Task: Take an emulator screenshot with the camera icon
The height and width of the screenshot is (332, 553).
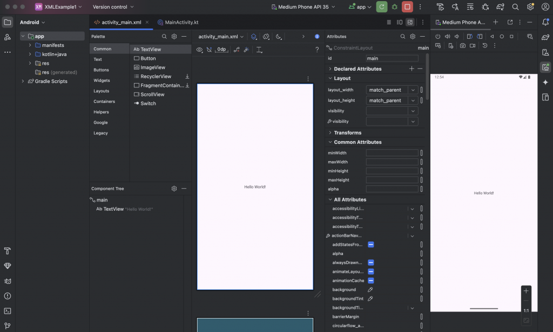Action: [x=463, y=46]
